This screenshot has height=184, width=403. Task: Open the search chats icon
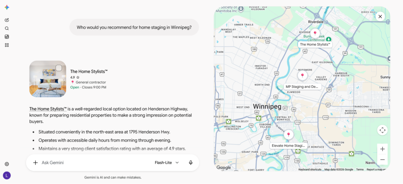[7, 29]
